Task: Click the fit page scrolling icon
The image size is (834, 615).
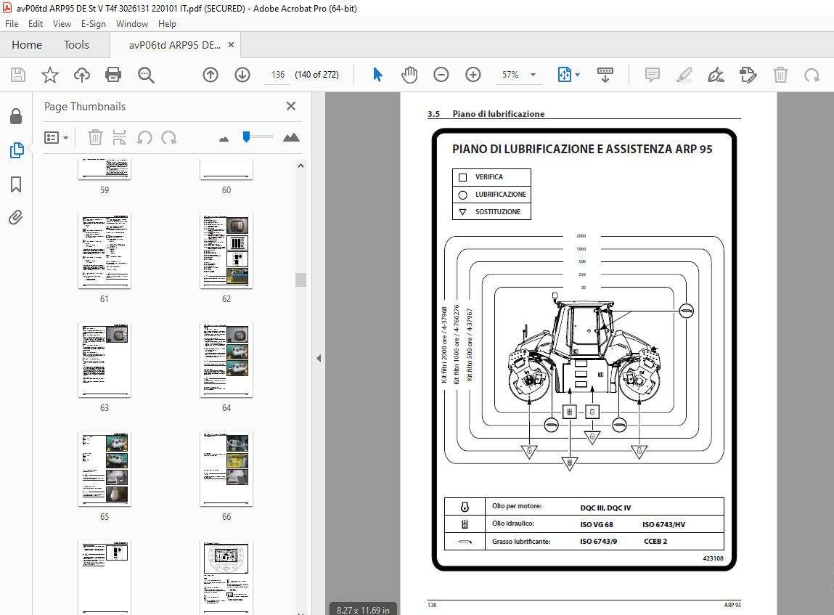Action: click(x=564, y=75)
